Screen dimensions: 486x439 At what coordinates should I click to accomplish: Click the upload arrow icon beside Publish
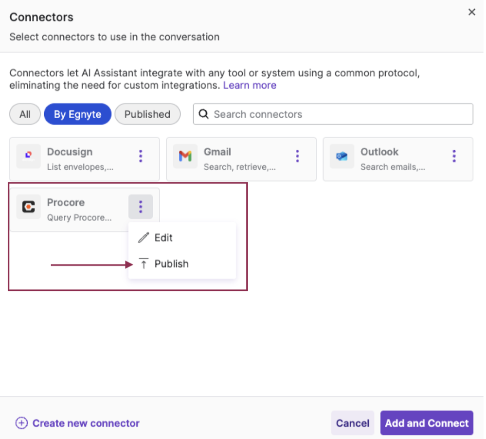coord(144,264)
